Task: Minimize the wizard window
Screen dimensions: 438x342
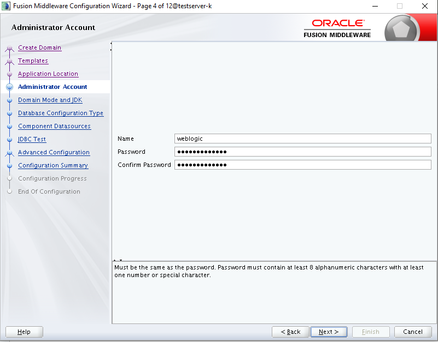Action: click(x=375, y=6)
